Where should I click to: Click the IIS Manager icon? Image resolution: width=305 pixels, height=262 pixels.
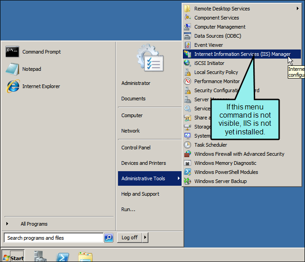tap(187, 54)
